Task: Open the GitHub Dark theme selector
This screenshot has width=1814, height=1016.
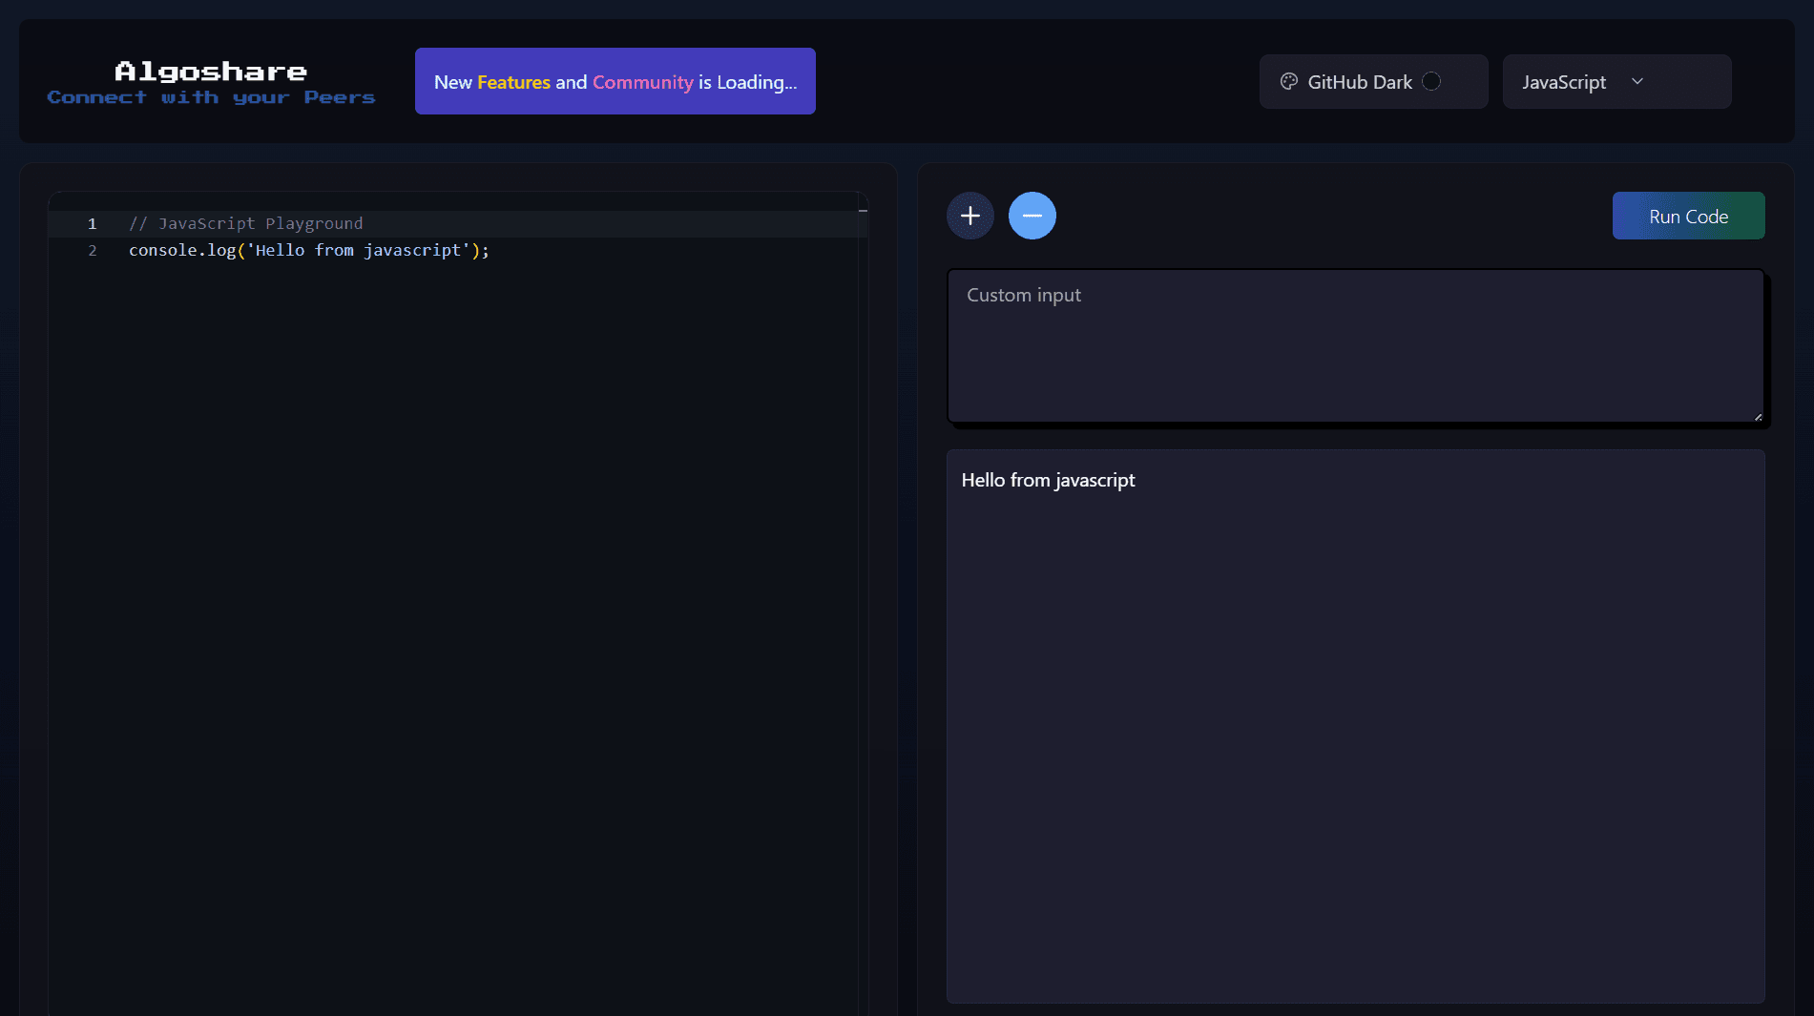Action: click(1372, 82)
